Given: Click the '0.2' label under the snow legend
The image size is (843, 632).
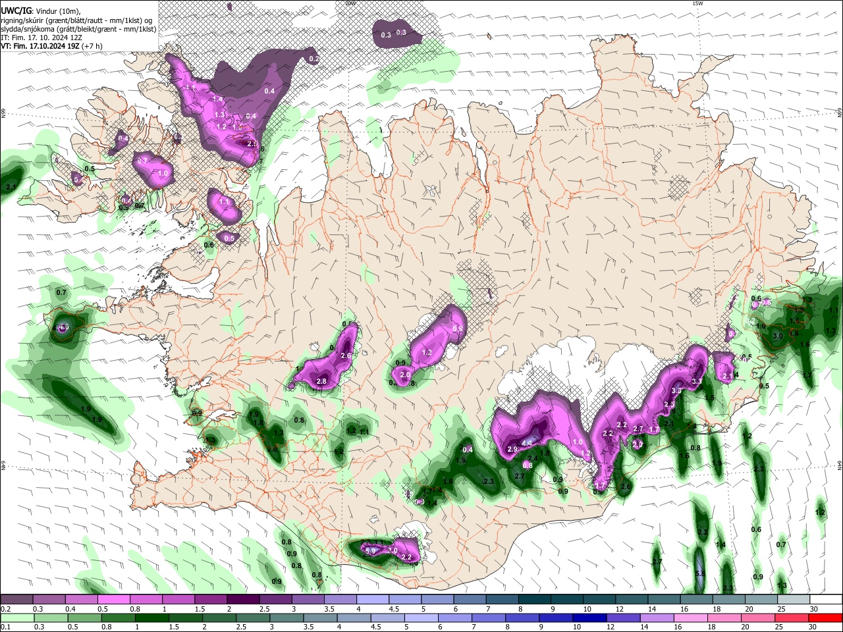Looking at the screenshot, I should (6, 609).
